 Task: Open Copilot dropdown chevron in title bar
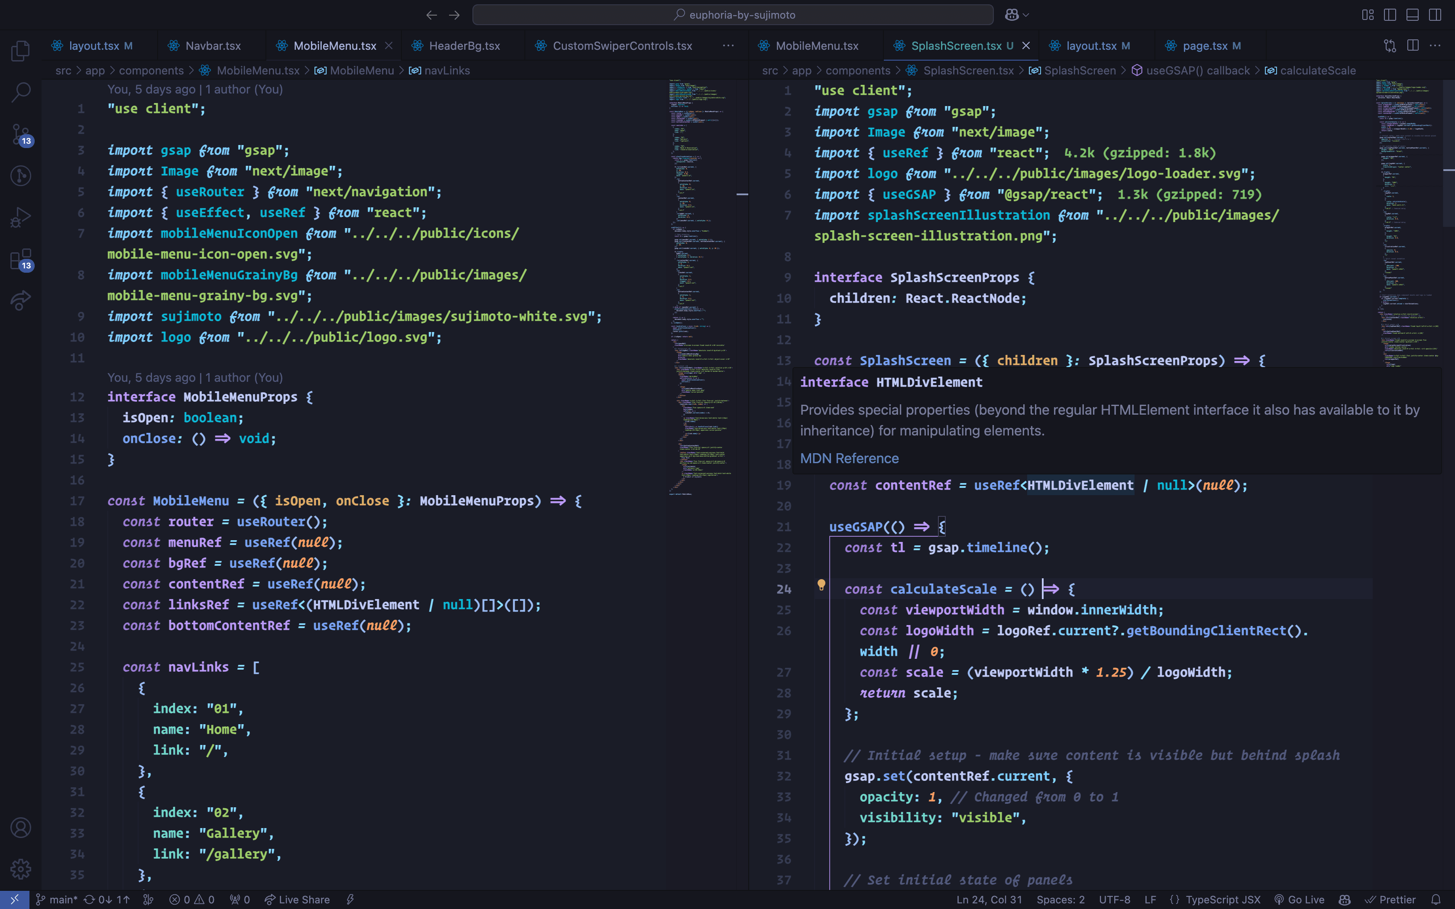pyautogui.click(x=1026, y=15)
